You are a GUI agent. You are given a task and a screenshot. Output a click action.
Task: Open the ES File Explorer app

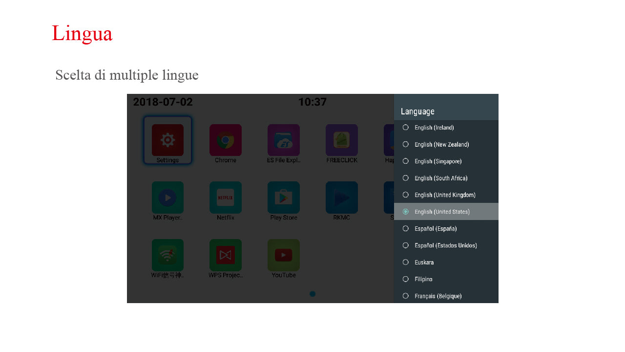283,140
